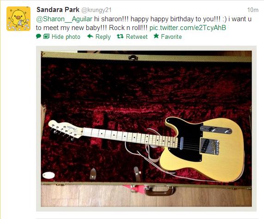
Task: Click the tweet body text
Action: coord(144,23)
